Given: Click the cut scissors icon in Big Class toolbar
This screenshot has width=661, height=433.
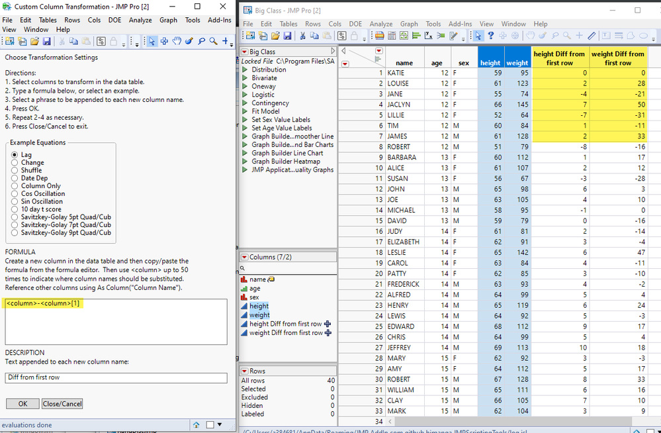Looking at the screenshot, I should point(303,36).
